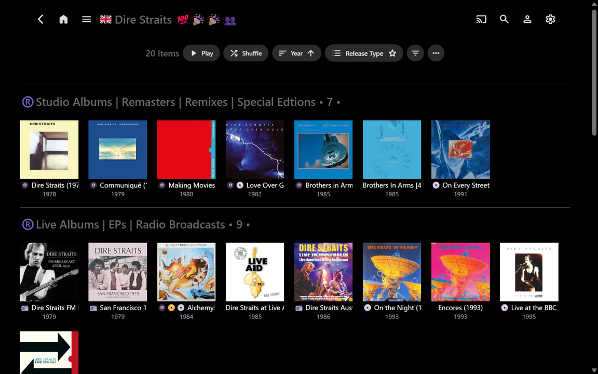
Task: Shuffle all items
Action: click(246, 53)
